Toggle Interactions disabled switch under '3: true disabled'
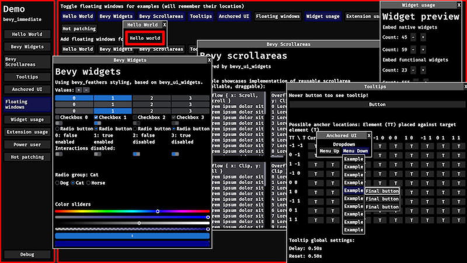Screen dimensions: 467x263 coord(175,154)
